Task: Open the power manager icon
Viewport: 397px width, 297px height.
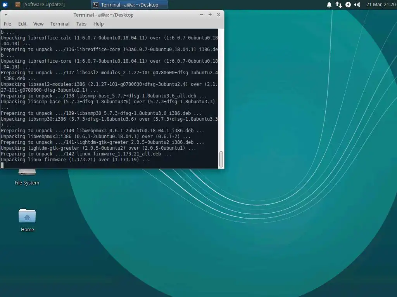Action: point(348,5)
